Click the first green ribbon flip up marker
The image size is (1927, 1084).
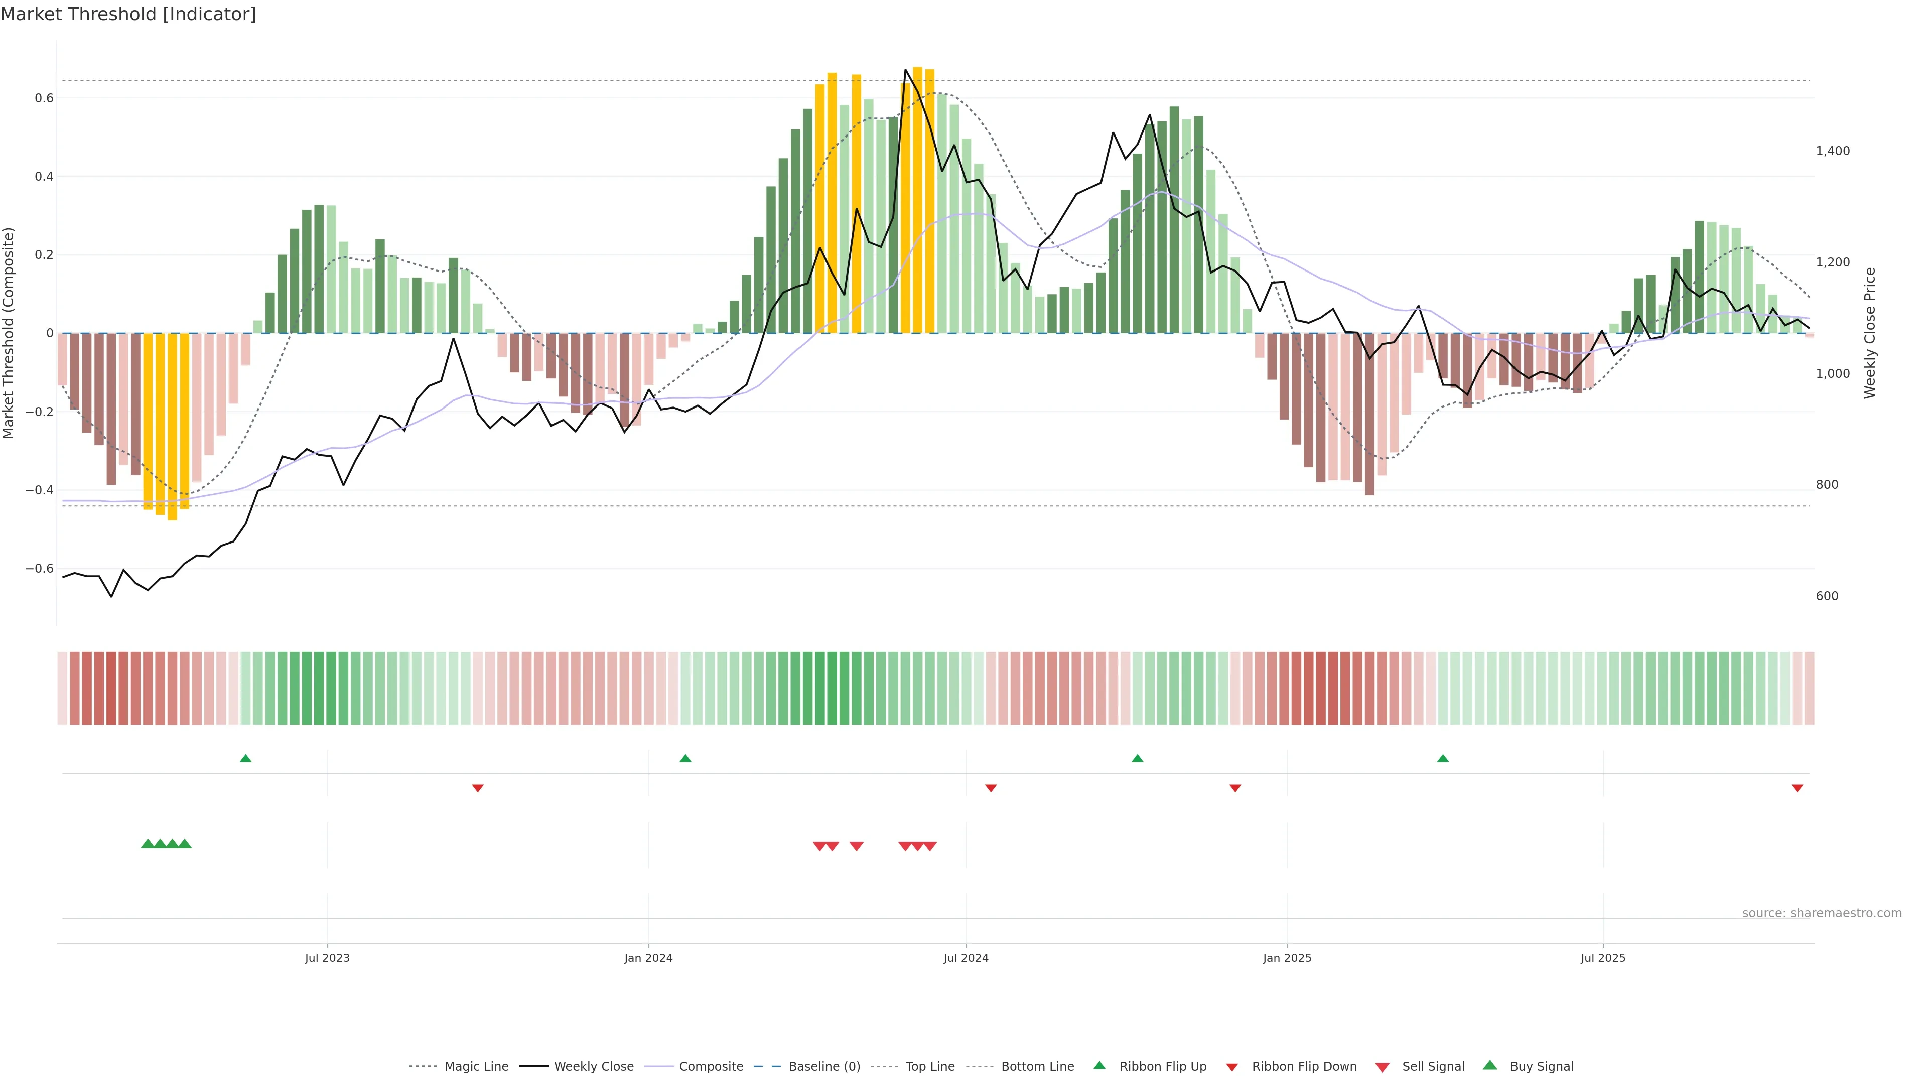pyautogui.click(x=245, y=759)
